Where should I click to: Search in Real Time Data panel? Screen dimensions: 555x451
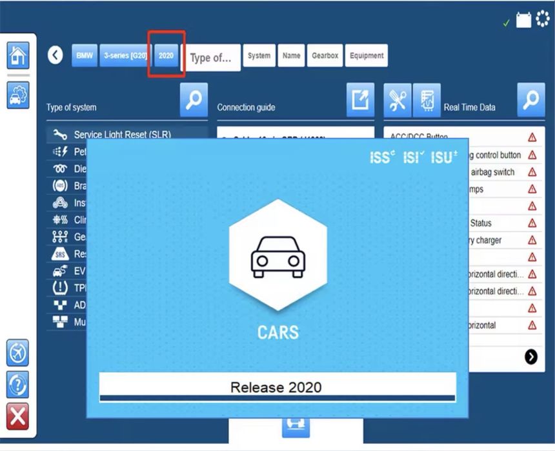531,100
